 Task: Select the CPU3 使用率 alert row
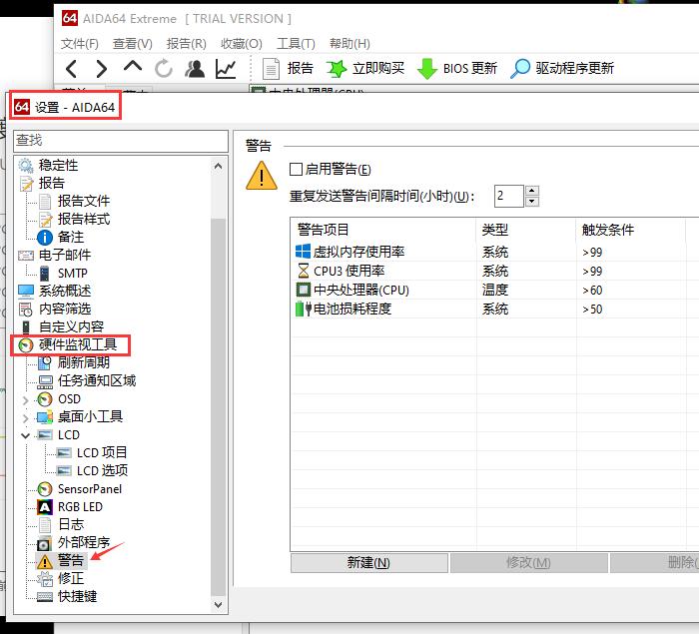coord(494,272)
